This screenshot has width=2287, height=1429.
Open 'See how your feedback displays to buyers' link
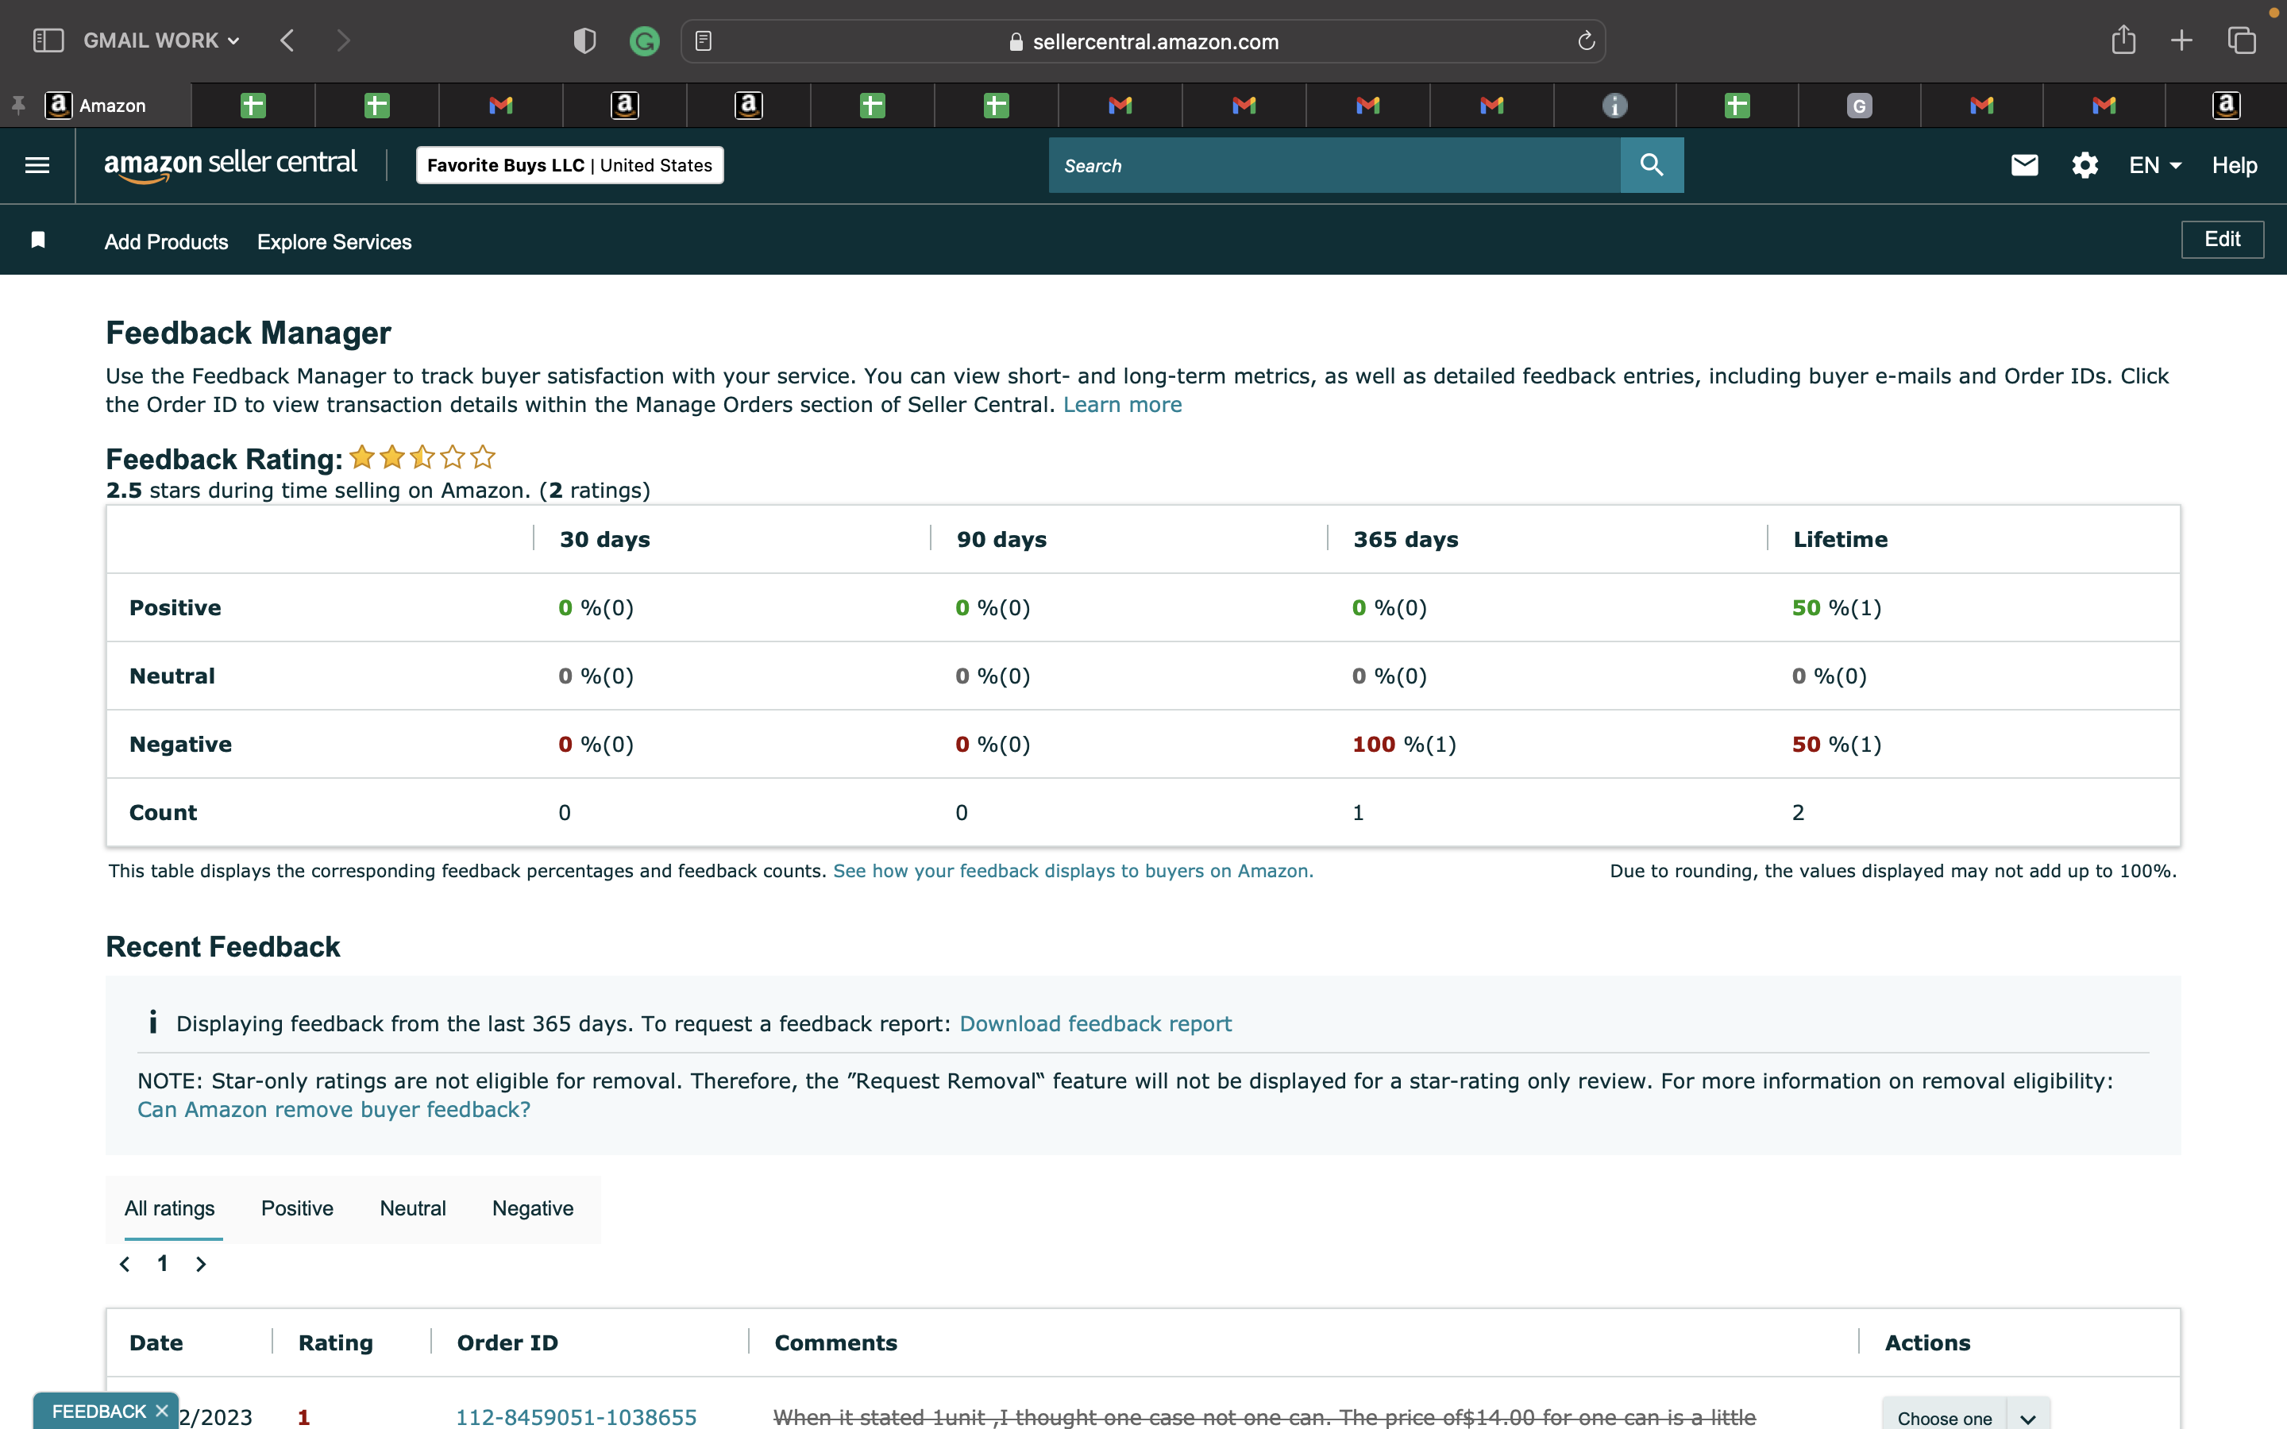click(x=1073, y=870)
